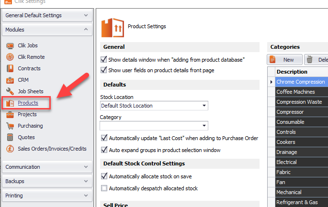Select the Job Sheets wrench icon
328x207 pixels.
point(10,91)
